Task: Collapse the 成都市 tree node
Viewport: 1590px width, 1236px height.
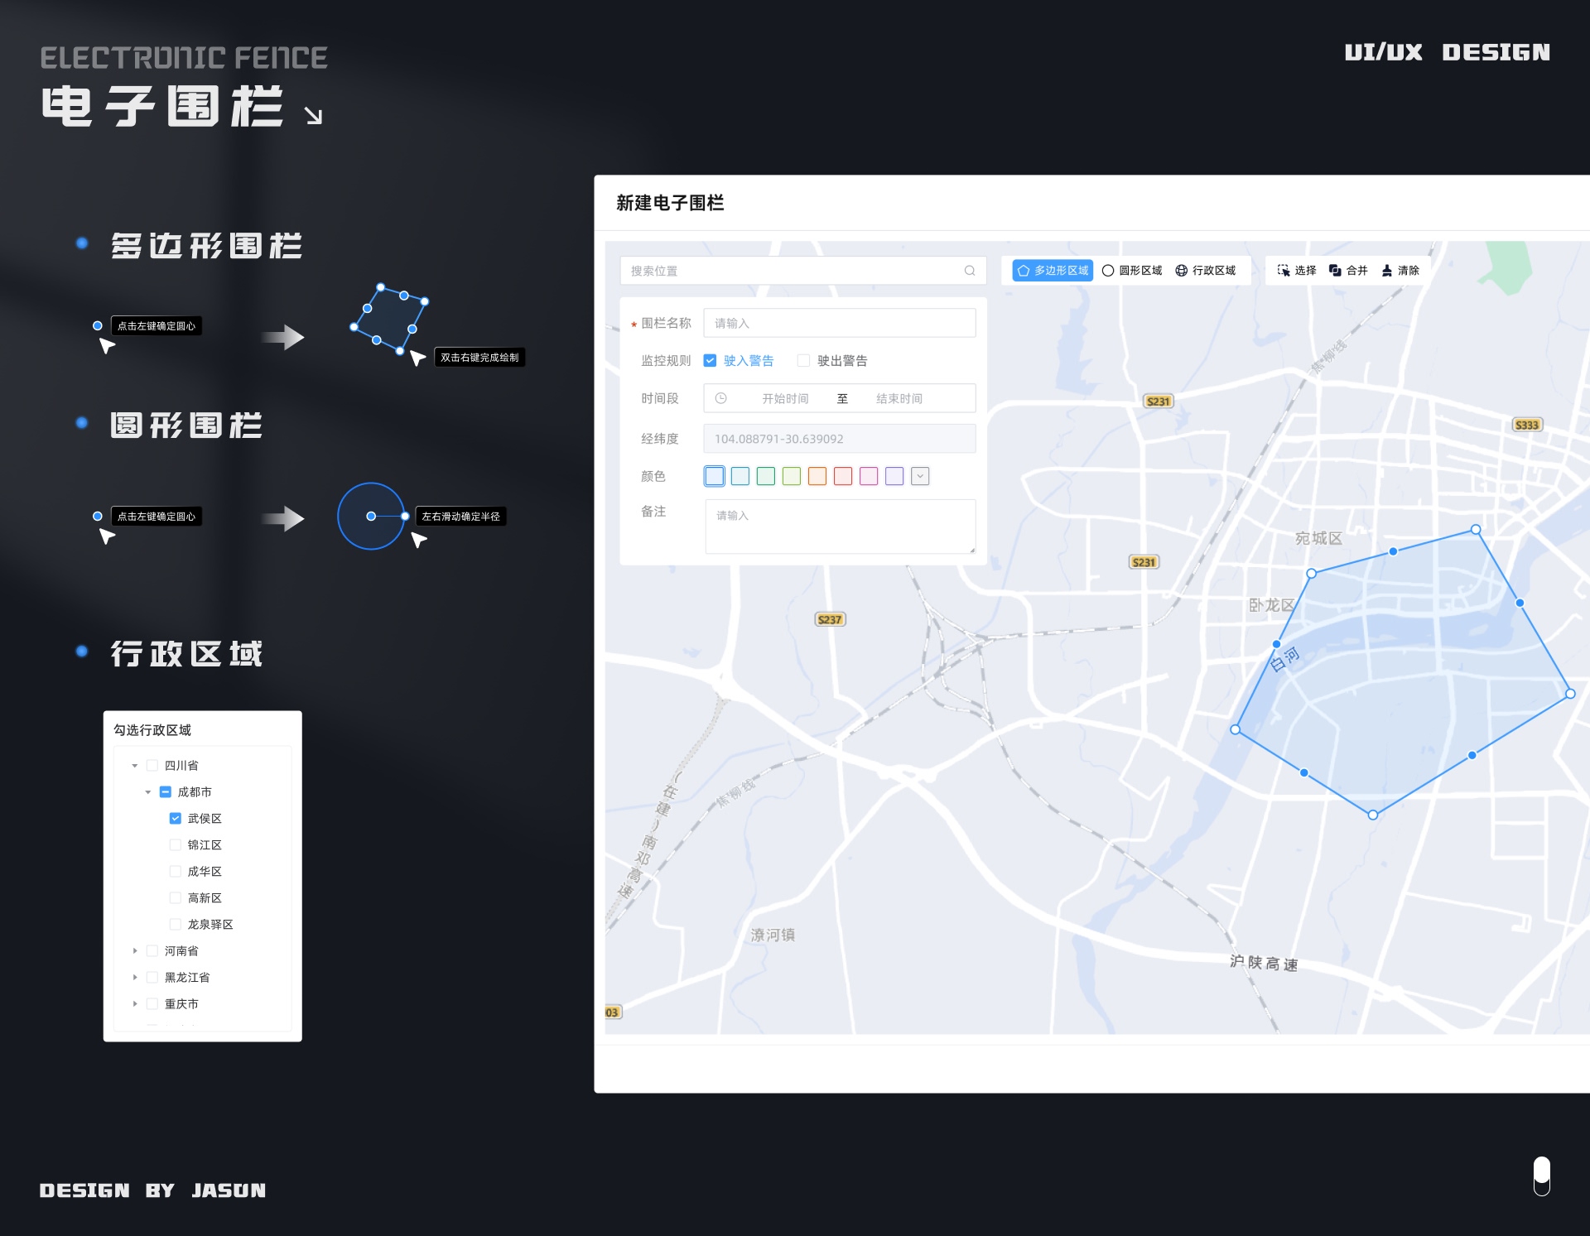Action: 147,792
